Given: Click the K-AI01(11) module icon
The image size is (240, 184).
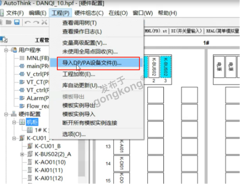Looking at the screenshot, I should [30, 170].
